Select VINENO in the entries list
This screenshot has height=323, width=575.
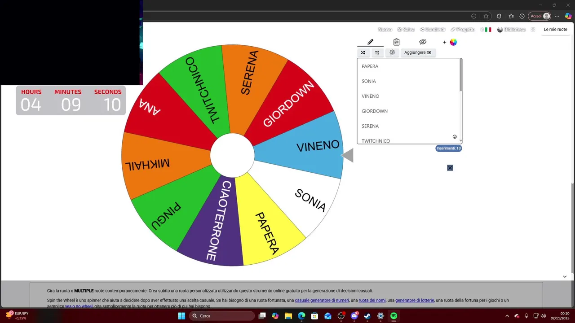371,96
